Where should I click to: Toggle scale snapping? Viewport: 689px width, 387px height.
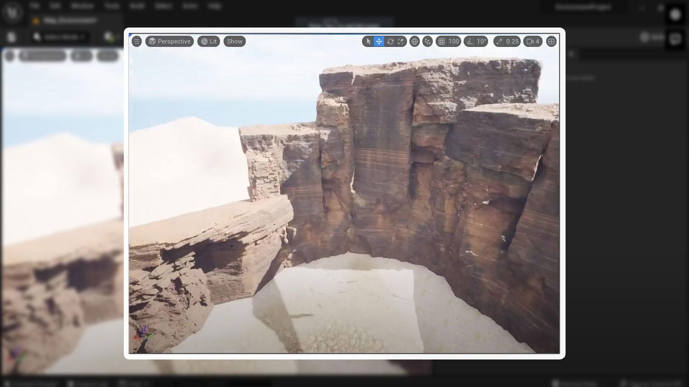(x=499, y=41)
